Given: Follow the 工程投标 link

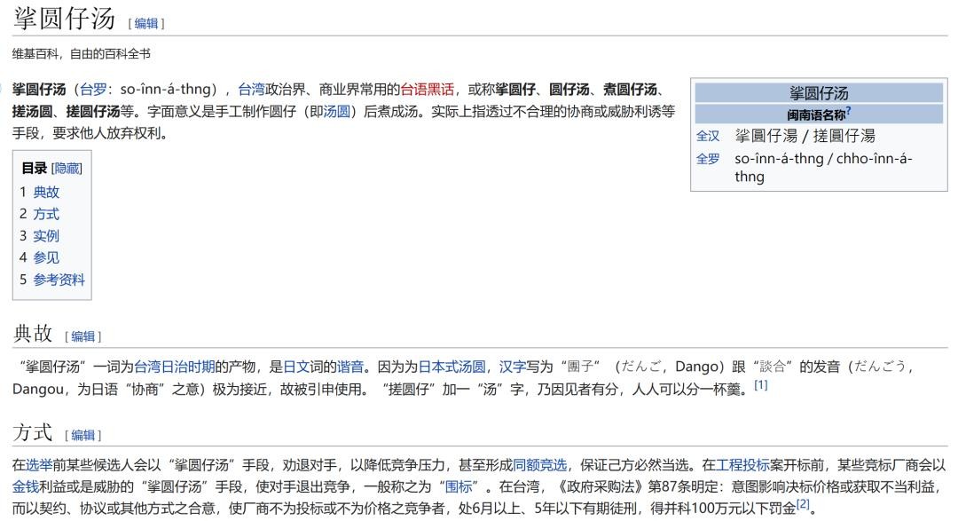Looking at the screenshot, I should pyautogui.click(x=742, y=464).
